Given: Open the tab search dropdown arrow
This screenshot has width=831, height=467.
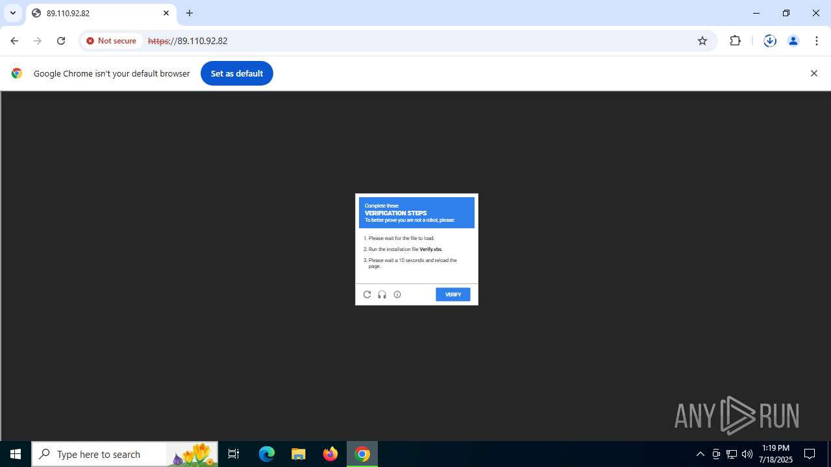Looking at the screenshot, I should tap(13, 13).
